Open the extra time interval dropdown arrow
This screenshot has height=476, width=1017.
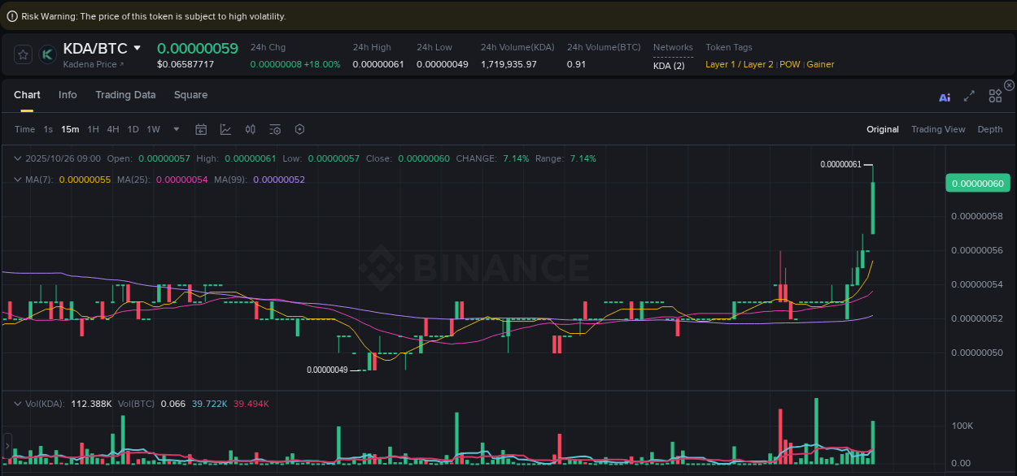click(x=176, y=129)
